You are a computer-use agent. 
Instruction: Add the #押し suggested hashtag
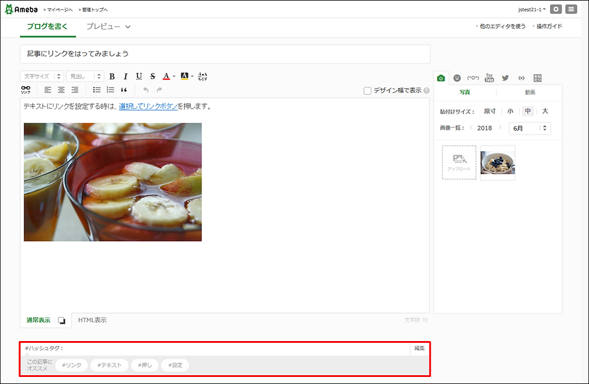[x=145, y=365]
